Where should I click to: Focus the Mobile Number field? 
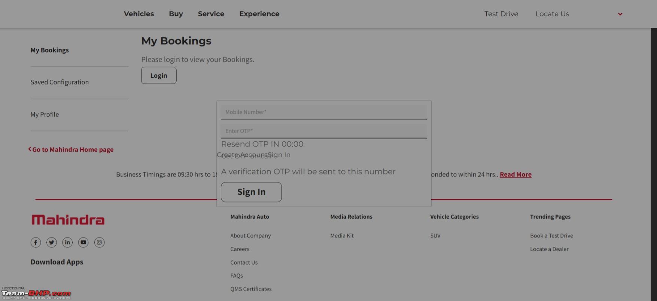324,112
